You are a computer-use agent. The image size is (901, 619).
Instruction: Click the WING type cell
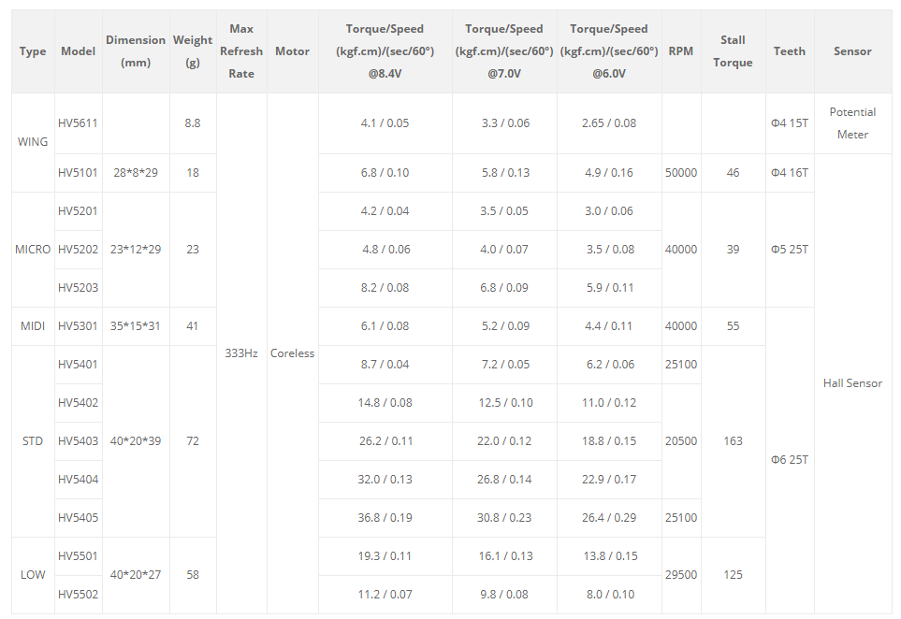tap(33, 142)
